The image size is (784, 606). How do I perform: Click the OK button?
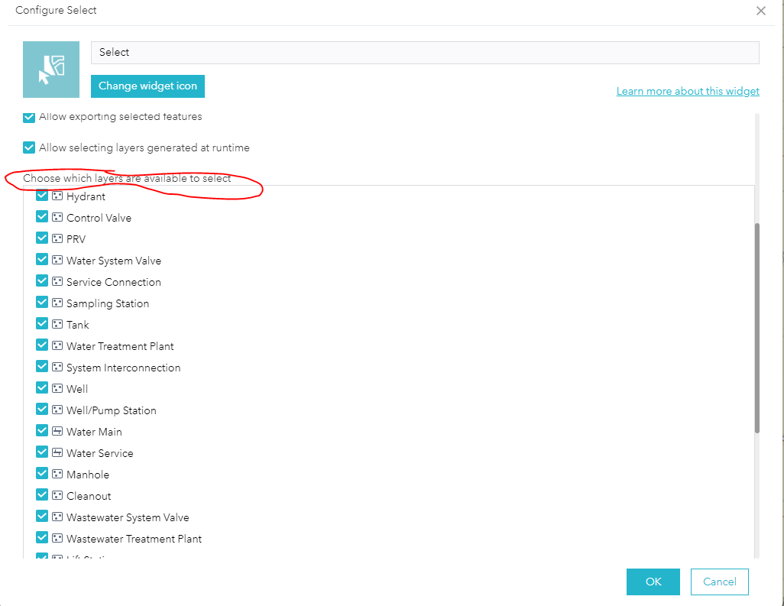pos(653,582)
